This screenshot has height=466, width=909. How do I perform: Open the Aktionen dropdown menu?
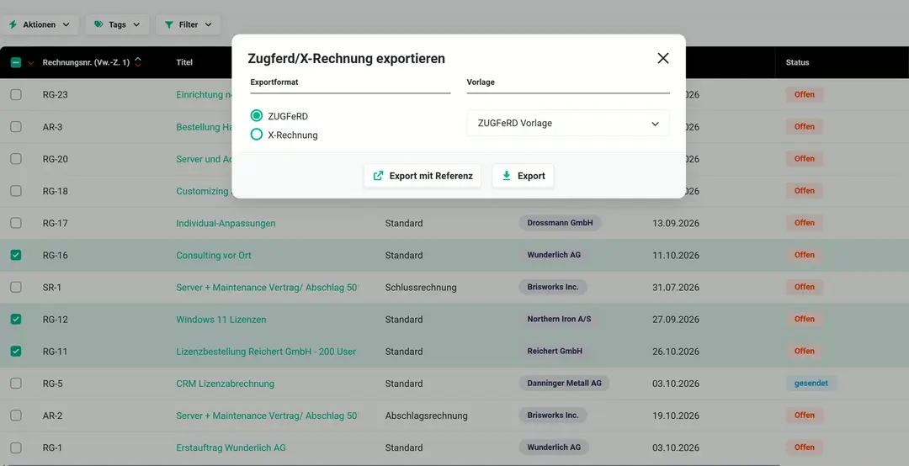(x=40, y=24)
